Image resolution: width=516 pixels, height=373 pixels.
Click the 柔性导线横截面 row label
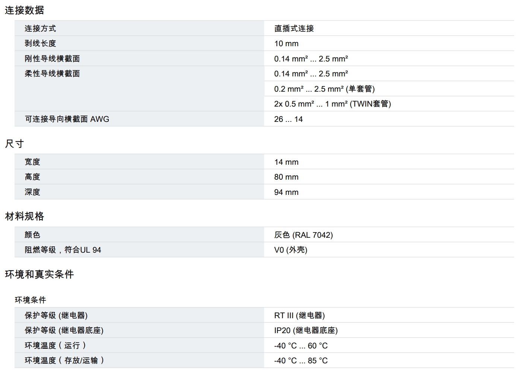point(52,74)
